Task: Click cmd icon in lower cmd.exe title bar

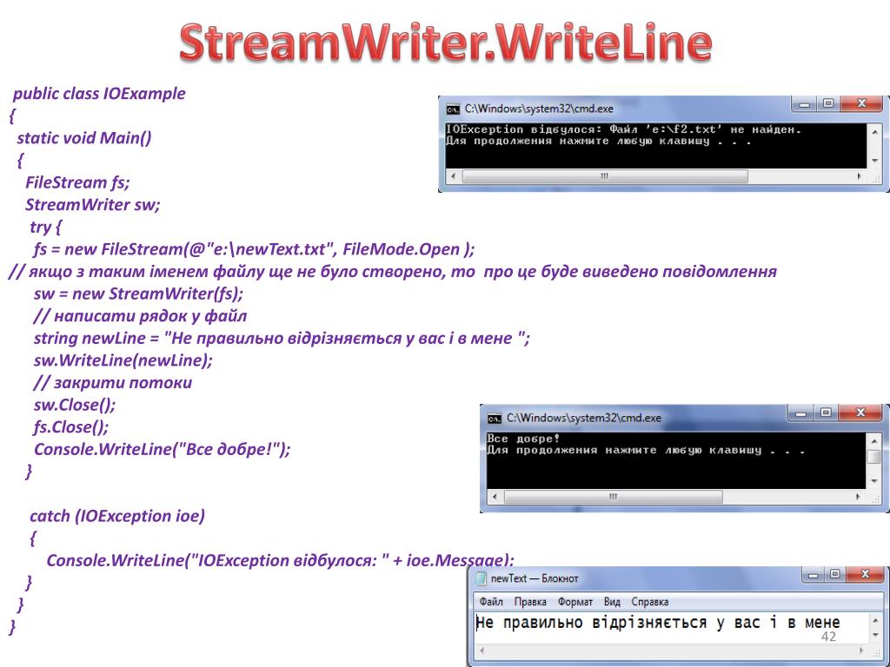Action: (x=494, y=419)
